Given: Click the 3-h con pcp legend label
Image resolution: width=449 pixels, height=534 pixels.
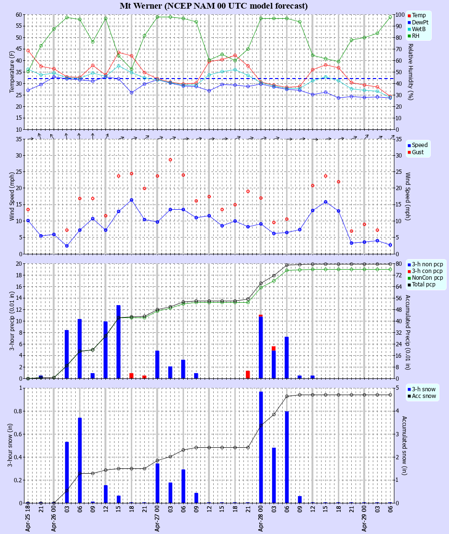Looking at the screenshot, I should tap(427, 271).
